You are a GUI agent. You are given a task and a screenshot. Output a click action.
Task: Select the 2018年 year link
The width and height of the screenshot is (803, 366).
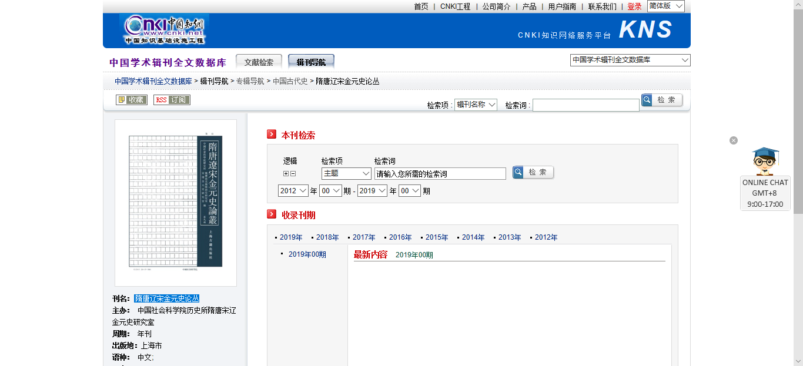coord(327,237)
